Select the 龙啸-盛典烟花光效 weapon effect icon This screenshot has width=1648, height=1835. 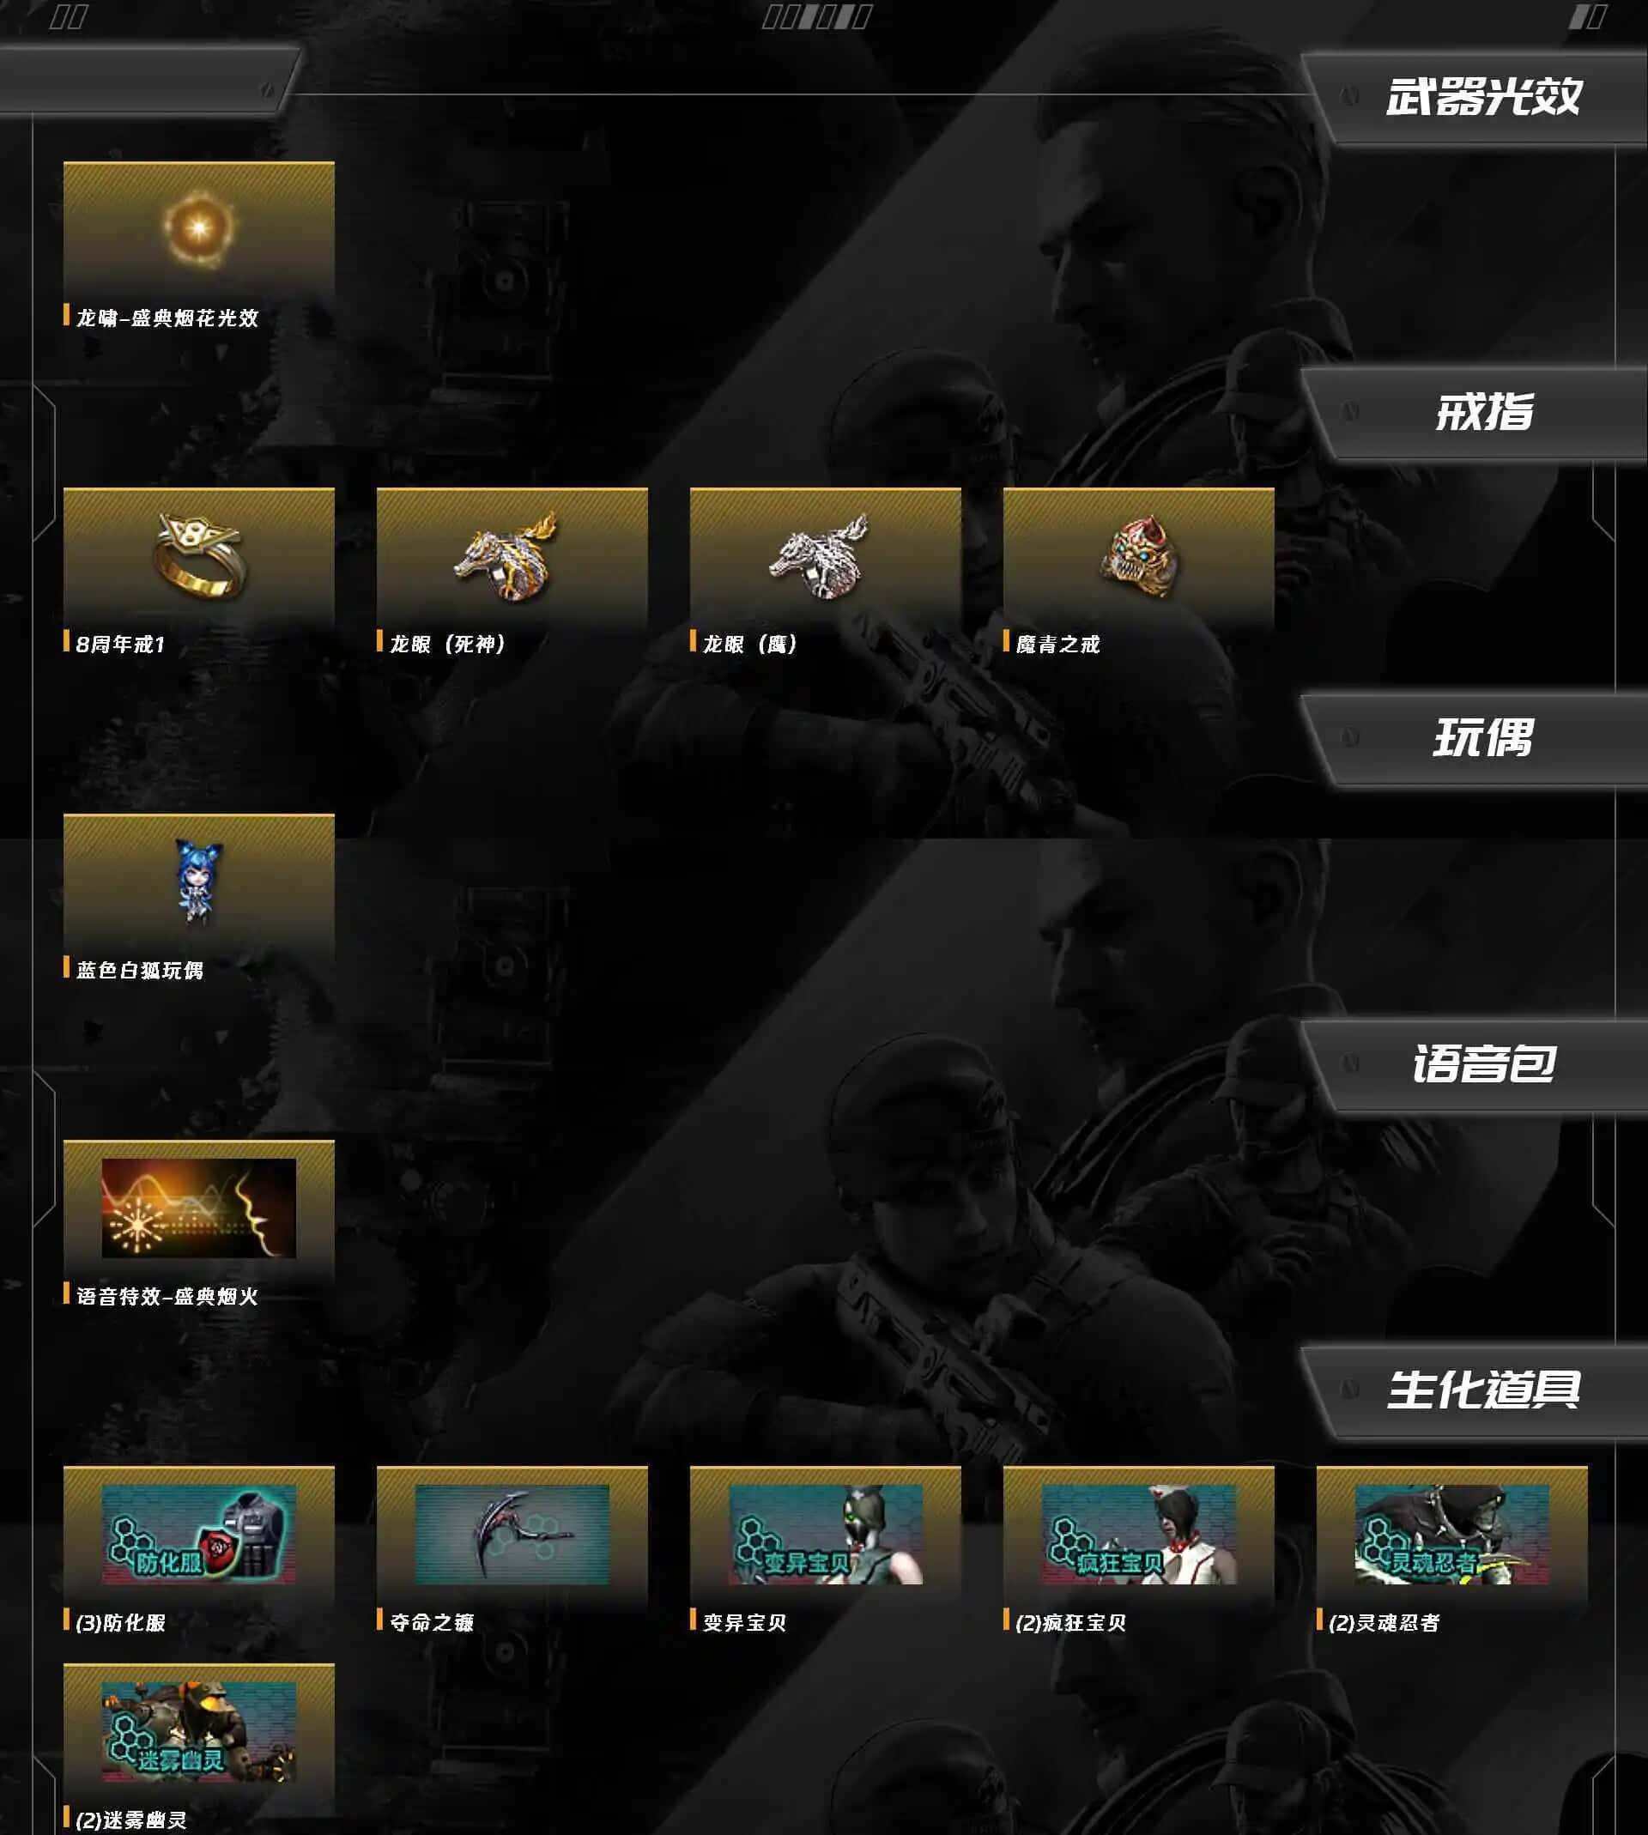199,229
